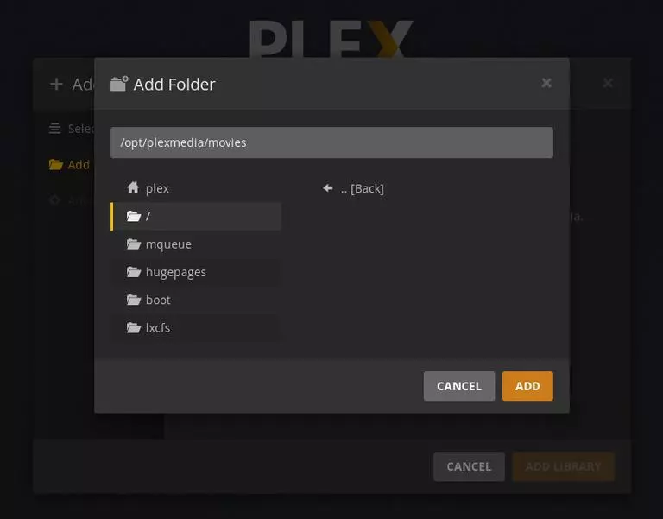663x519 pixels.
Task: Open the mqueue folder
Action: click(x=196, y=244)
